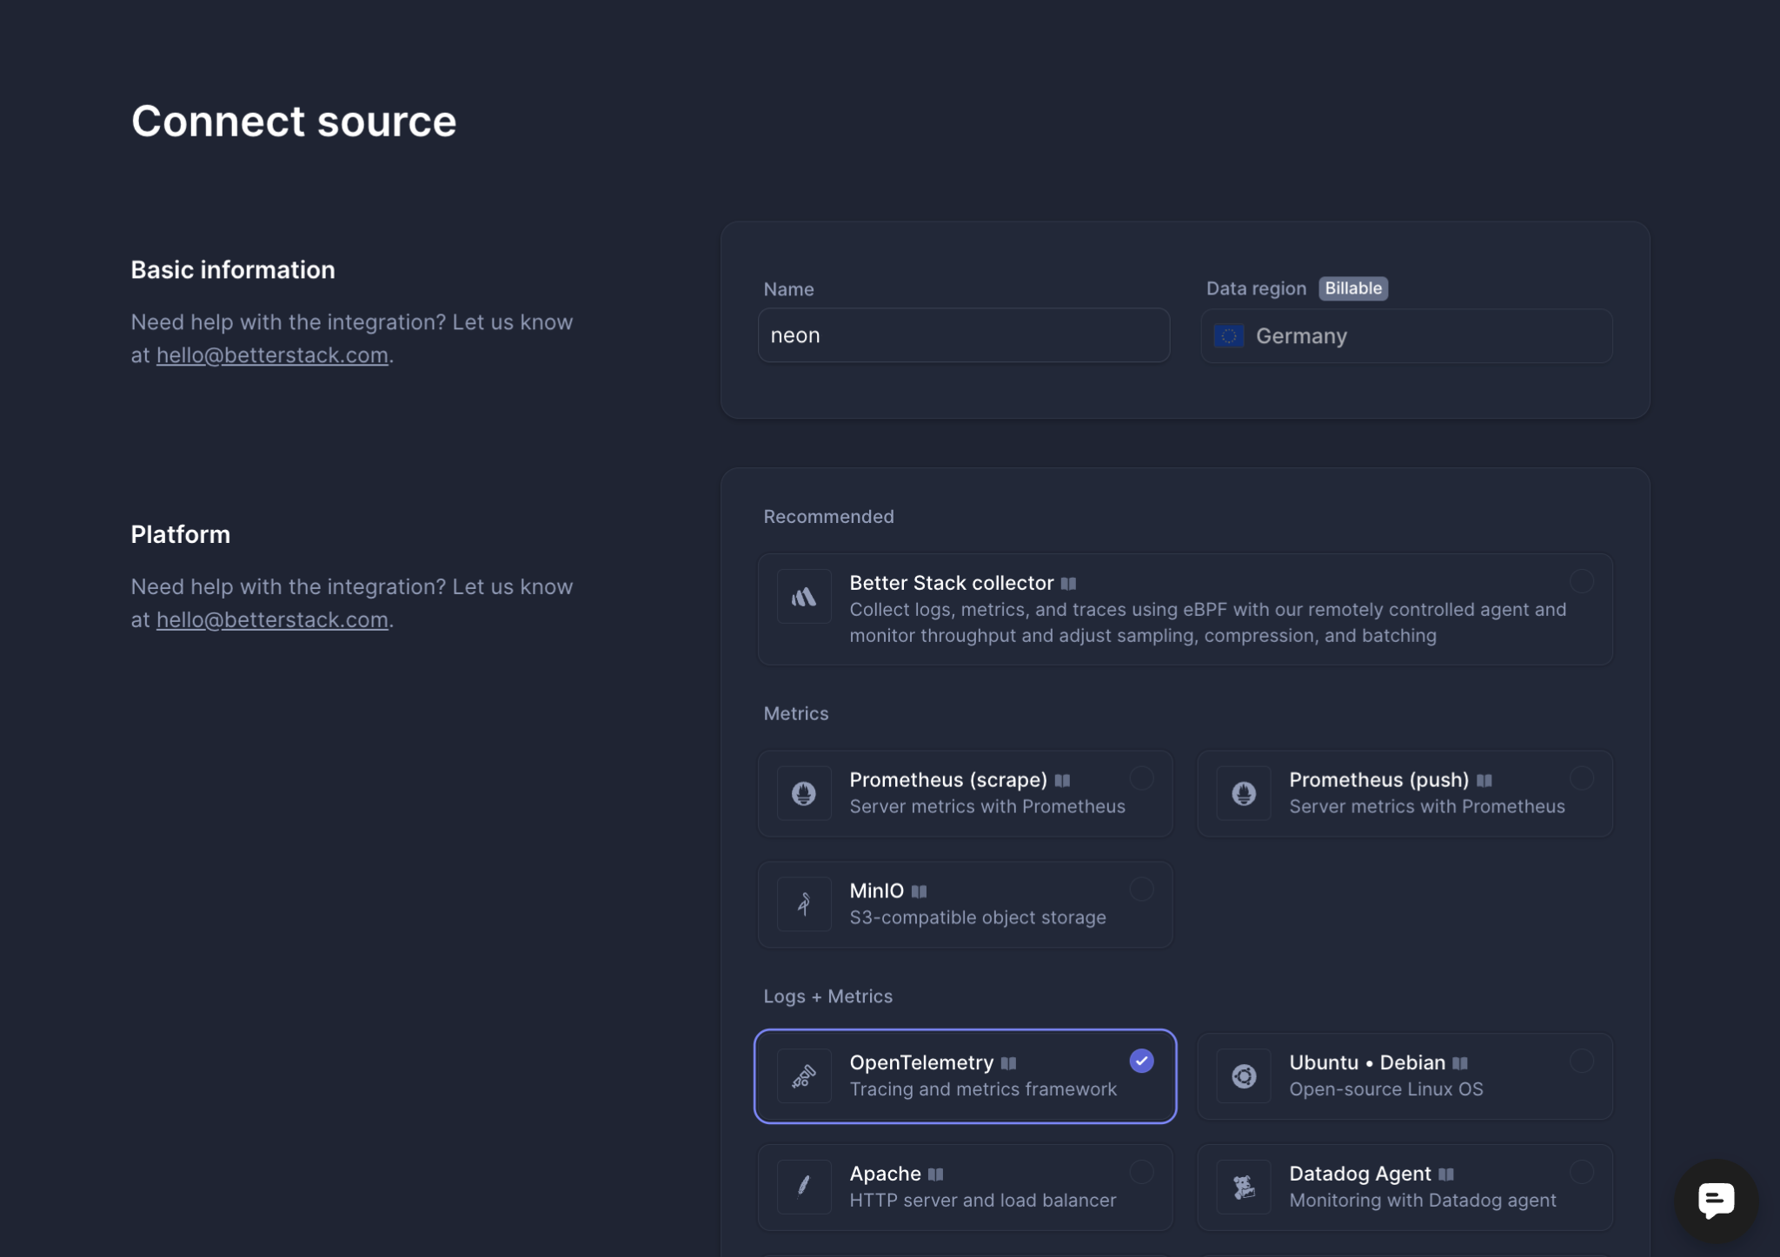This screenshot has width=1780, height=1257.
Task: Click the OpenTelemetry telescope icon
Action: click(x=802, y=1075)
